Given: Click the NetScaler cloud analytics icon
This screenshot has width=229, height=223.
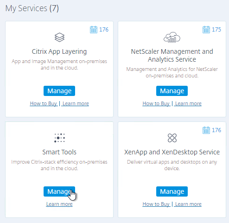Looking at the screenshot, I should 172,37.
